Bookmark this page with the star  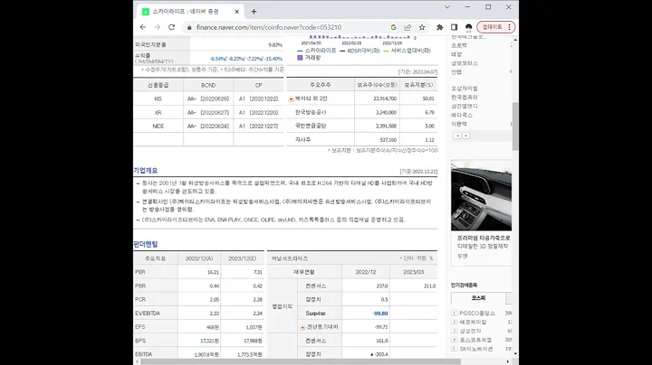tap(422, 27)
